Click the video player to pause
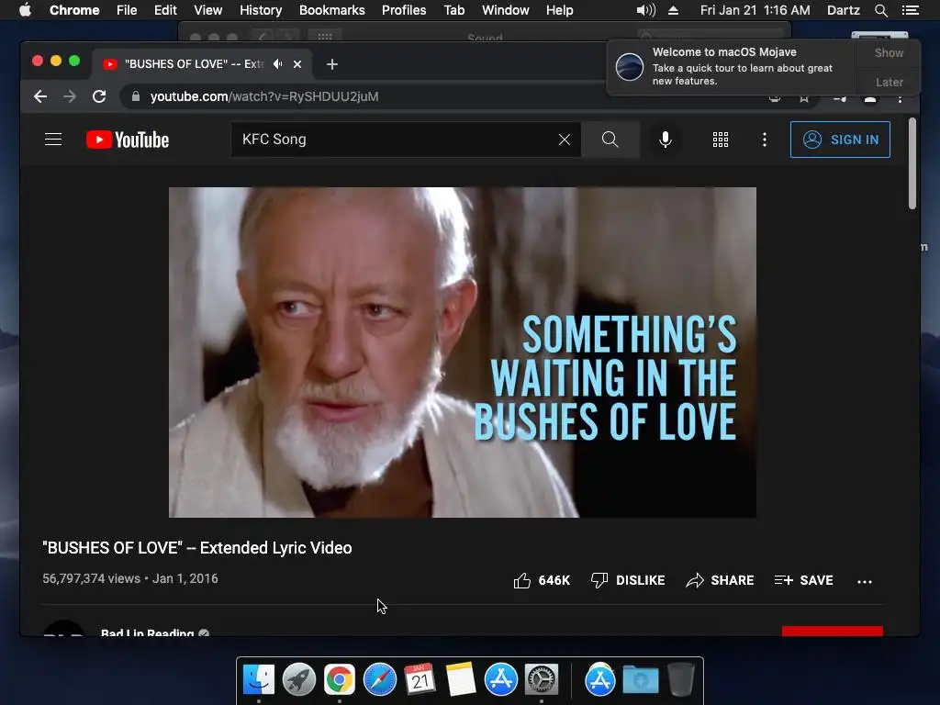Screen dimensions: 940x705 [x=463, y=352]
